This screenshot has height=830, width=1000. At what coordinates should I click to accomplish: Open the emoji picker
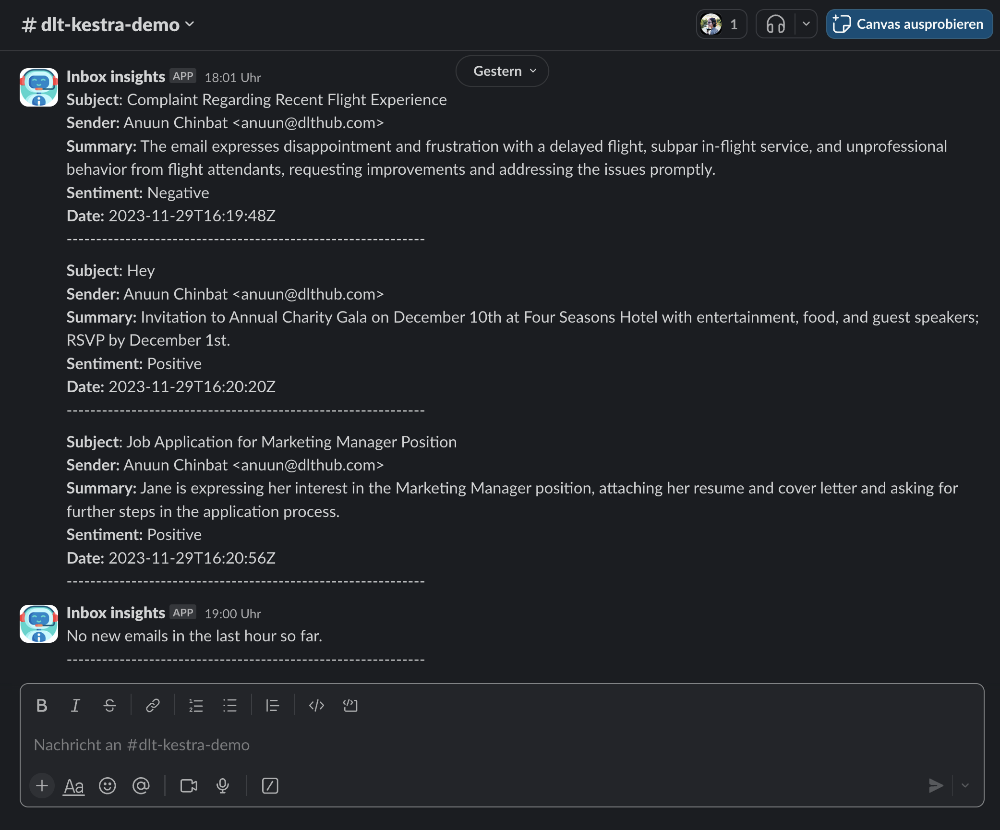click(x=107, y=786)
